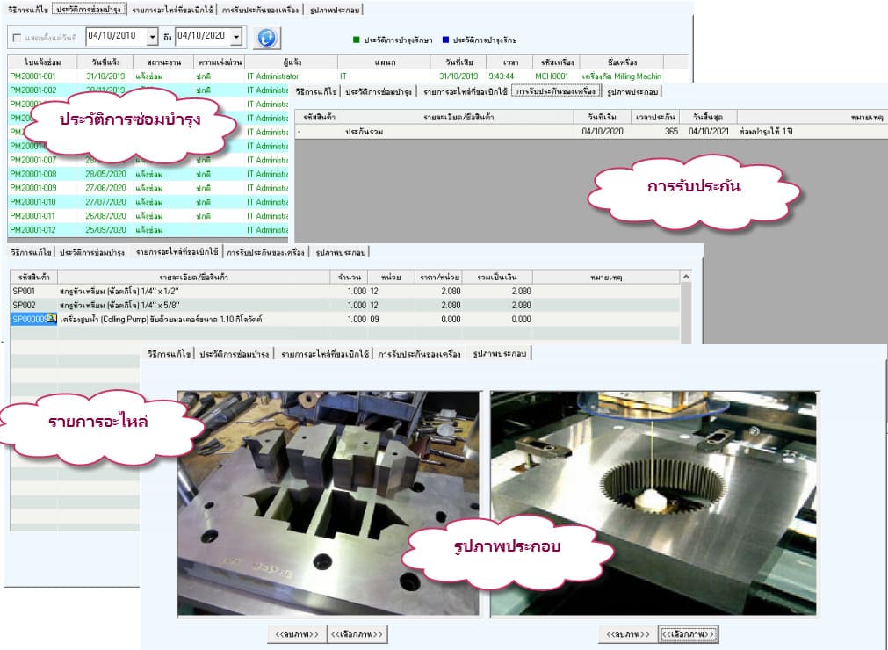
Task: Select the left mold parts photo
Action: click(x=328, y=502)
